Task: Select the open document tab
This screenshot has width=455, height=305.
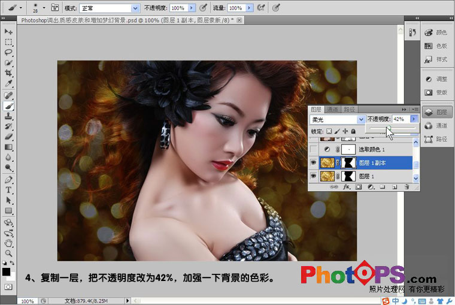Action: (131, 20)
